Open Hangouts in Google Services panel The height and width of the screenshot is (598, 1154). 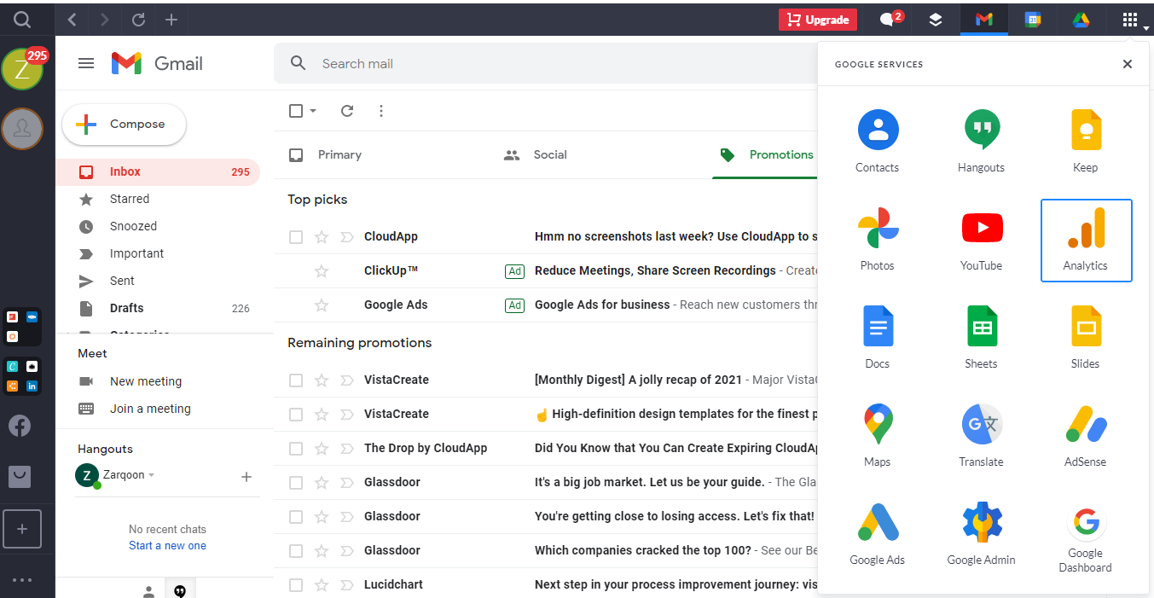(x=981, y=142)
